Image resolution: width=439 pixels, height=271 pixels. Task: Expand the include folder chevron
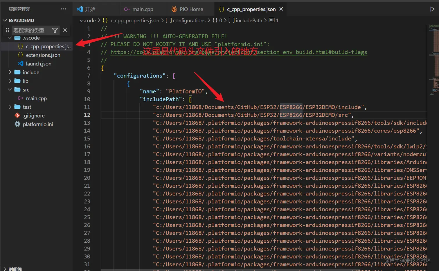(10, 72)
